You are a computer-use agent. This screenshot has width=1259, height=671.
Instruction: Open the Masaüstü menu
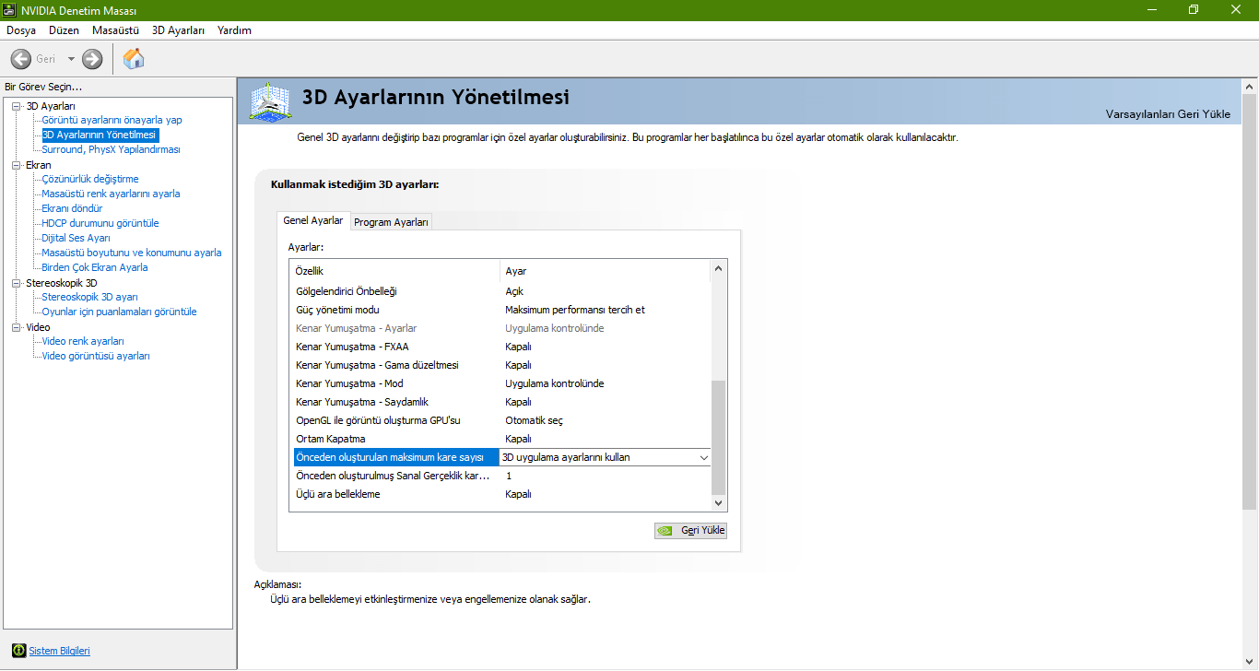pos(115,30)
